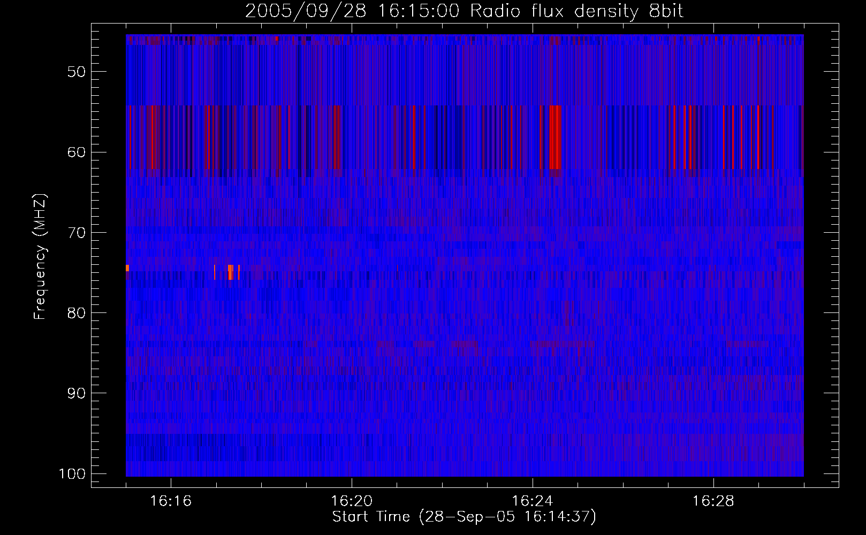Click the '16:24' time tick label
Screen dimensions: 866x535
pos(533,501)
